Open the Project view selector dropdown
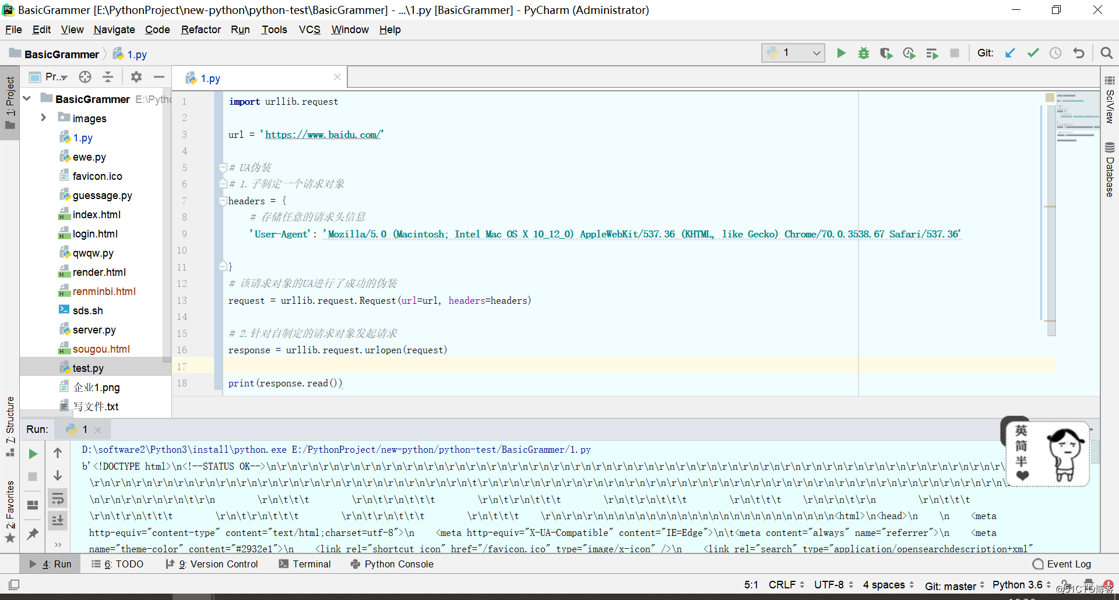This screenshot has width=1119, height=600. tap(49, 77)
